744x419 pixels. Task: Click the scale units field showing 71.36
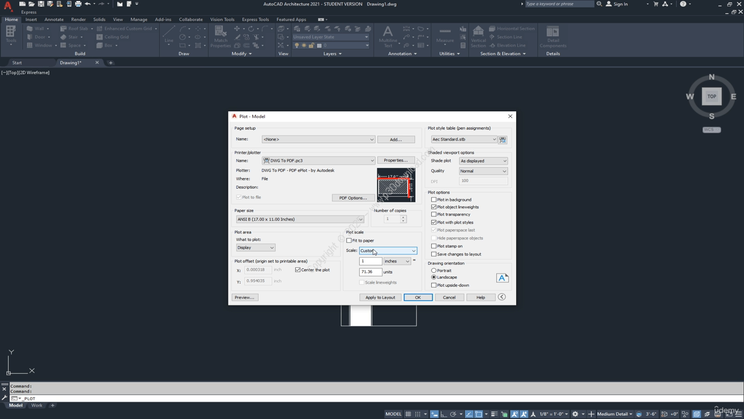[x=370, y=272]
